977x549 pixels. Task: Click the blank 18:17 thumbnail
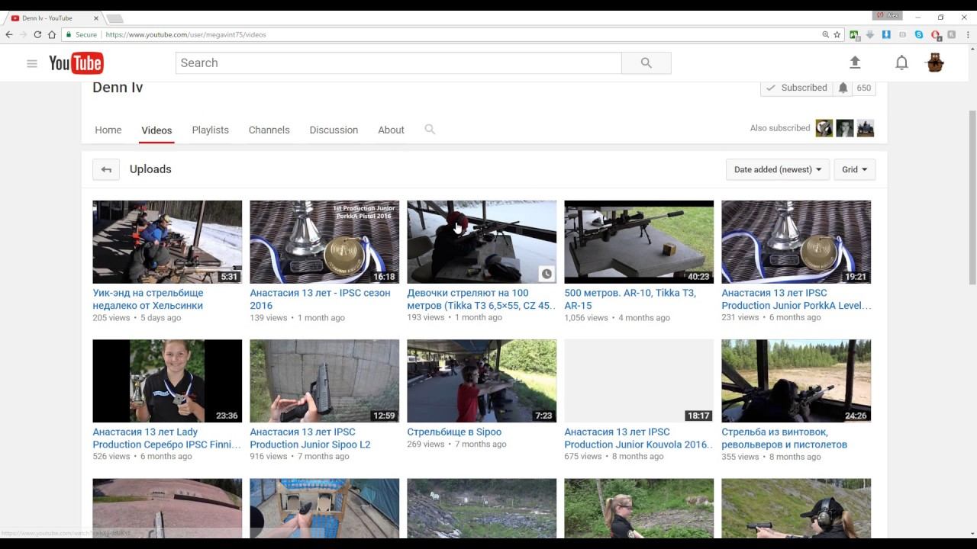[639, 380]
